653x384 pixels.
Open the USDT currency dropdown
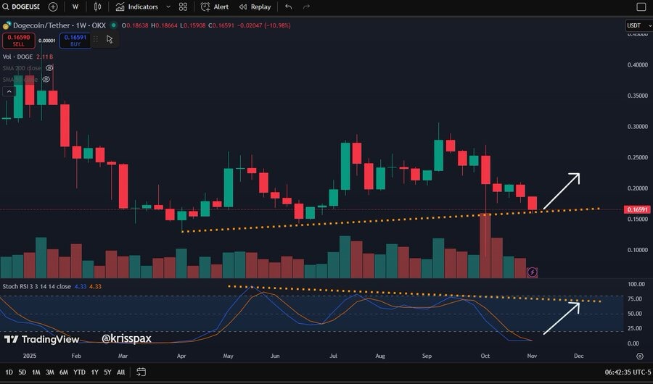(635, 25)
